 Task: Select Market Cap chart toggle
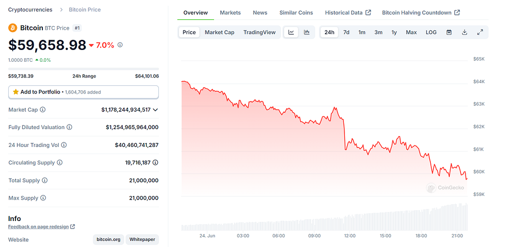click(x=219, y=32)
